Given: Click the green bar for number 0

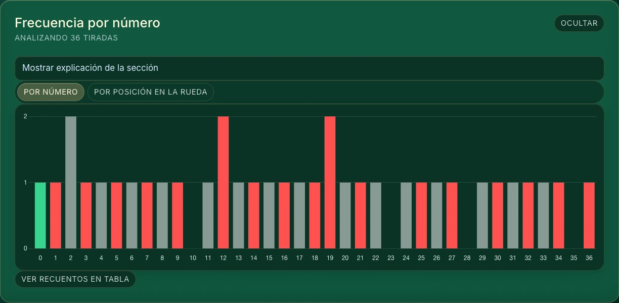Looking at the screenshot, I should pyautogui.click(x=40, y=215).
